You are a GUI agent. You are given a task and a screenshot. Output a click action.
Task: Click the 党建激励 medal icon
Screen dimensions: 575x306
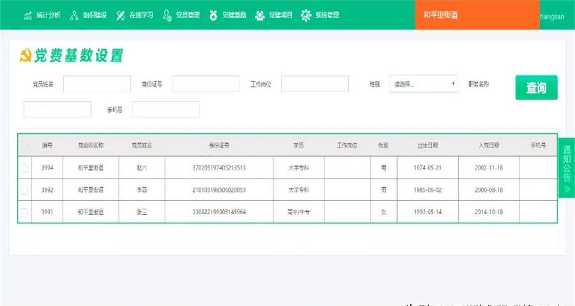click(x=213, y=16)
